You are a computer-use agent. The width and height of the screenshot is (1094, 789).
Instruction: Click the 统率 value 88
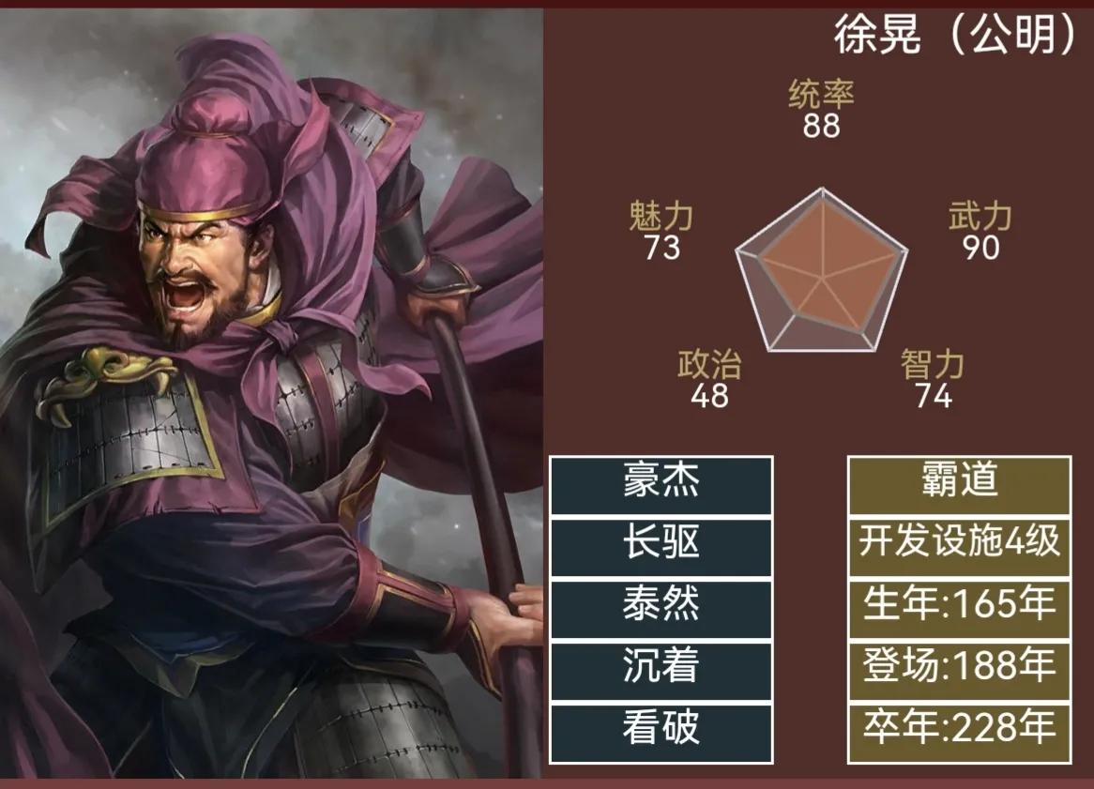821,127
